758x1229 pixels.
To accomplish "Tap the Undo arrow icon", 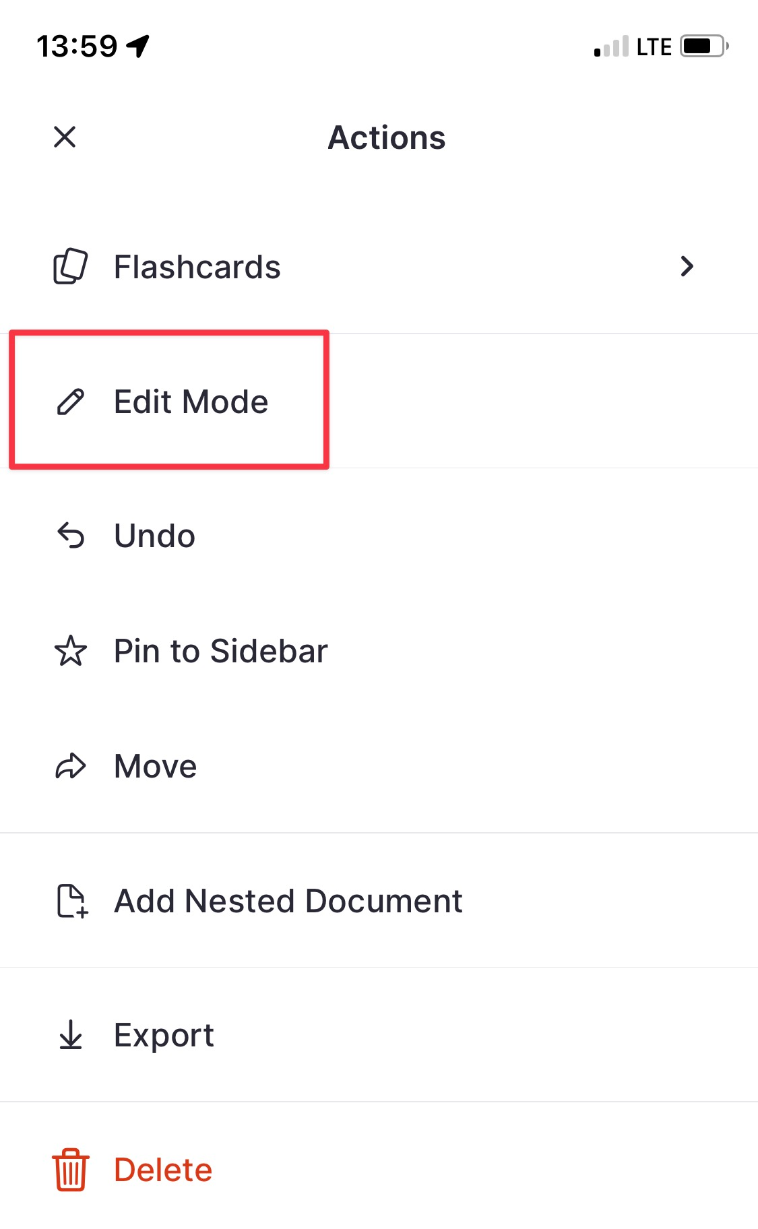I will click(70, 536).
